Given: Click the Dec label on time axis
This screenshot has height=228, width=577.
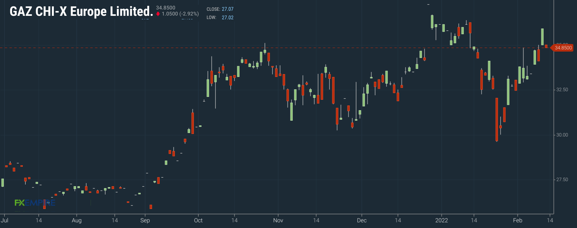Looking at the screenshot, I should pos(362,220).
